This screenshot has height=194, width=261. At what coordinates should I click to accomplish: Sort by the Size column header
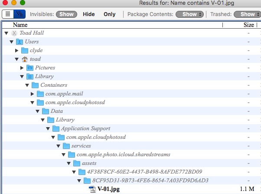pyautogui.click(x=249, y=25)
